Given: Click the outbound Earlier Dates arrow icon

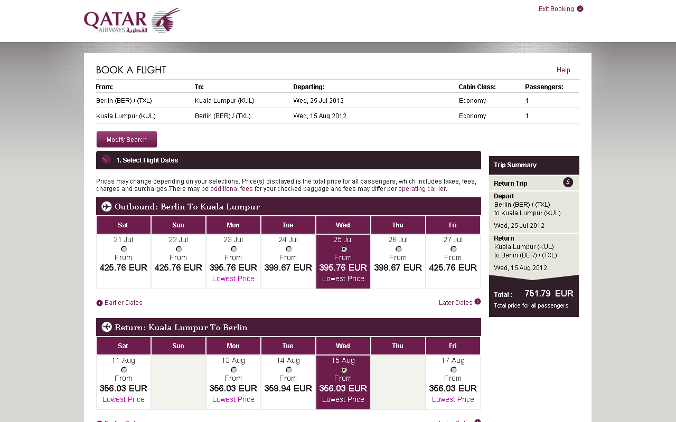Looking at the screenshot, I should 99,303.
